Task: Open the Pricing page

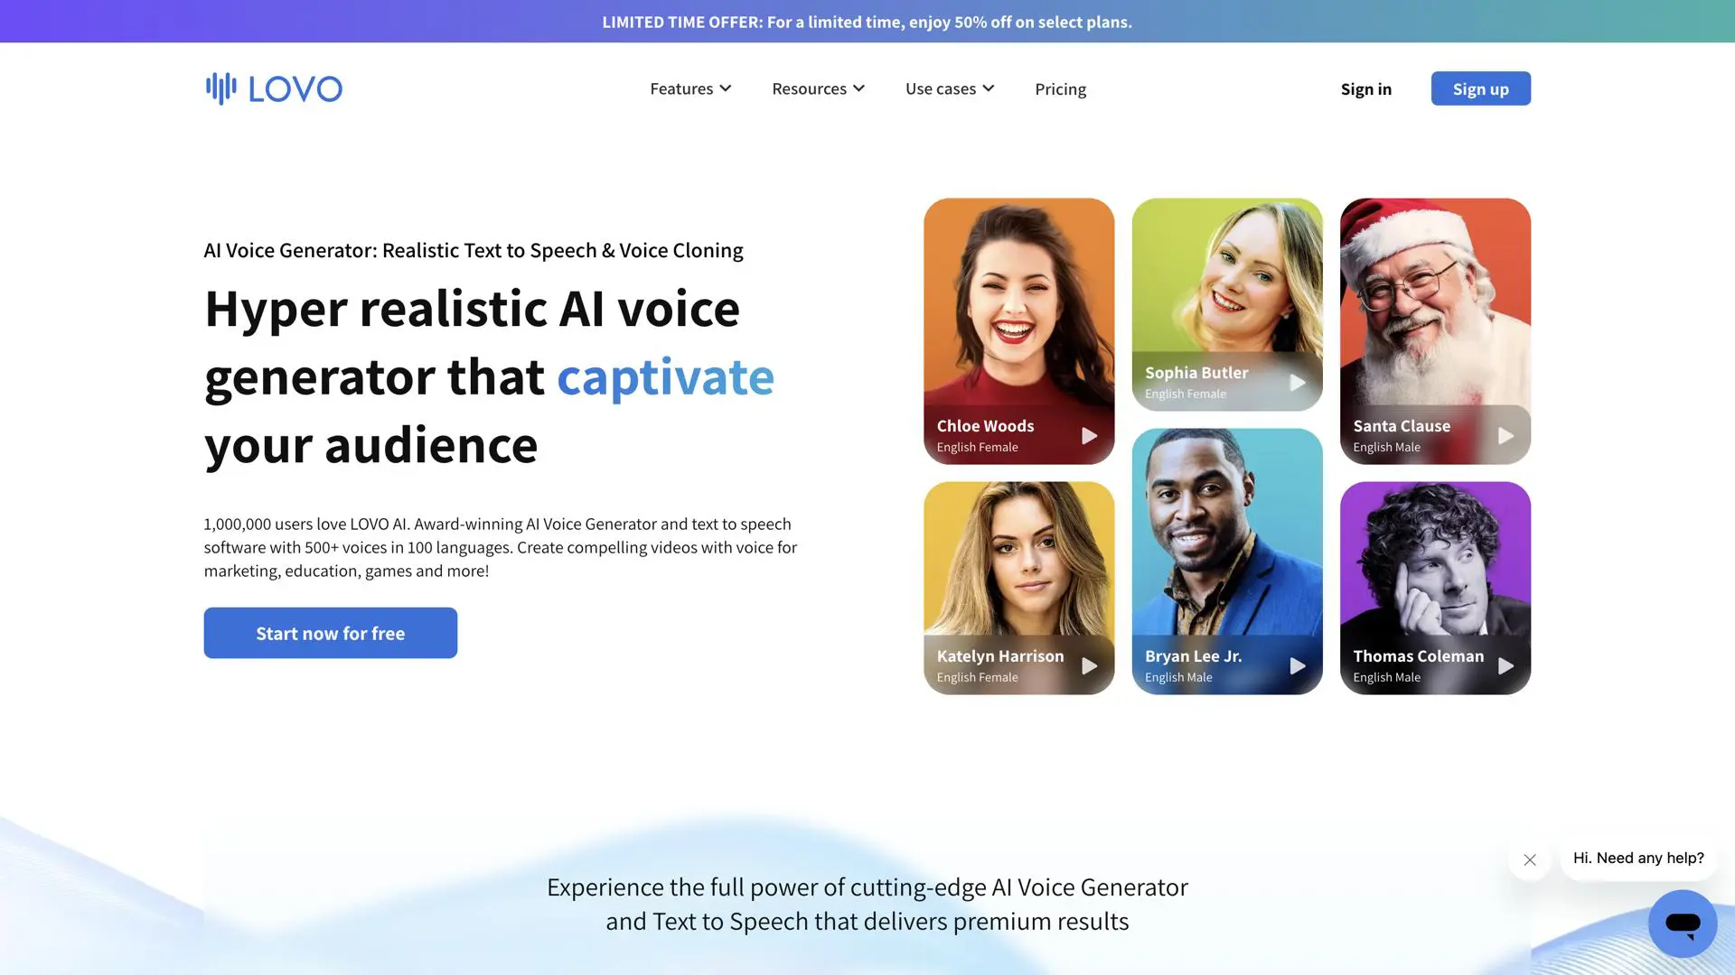Action: (1060, 88)
